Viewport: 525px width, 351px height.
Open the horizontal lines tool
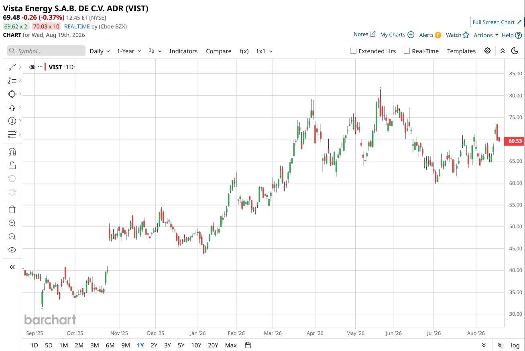[x=12, y=134]
